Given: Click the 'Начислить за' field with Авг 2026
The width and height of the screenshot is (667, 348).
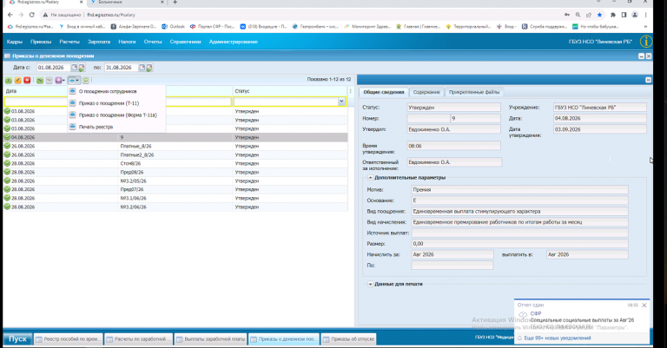Looking at the screenshot, I should [x=452, y=254].
